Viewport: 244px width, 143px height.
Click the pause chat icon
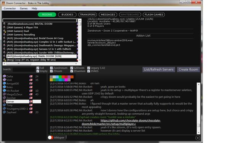[197, 138]
